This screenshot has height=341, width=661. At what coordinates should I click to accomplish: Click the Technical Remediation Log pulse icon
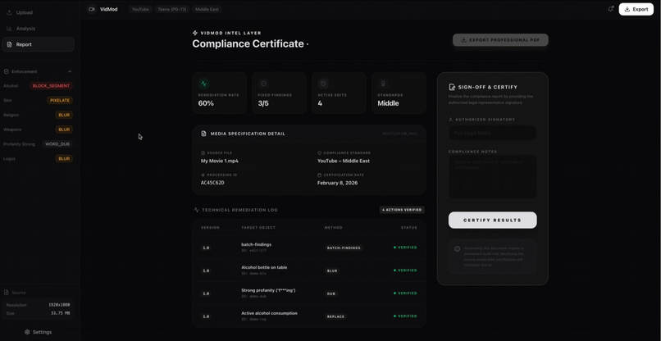pyautogui.click(x=196, y=210)
